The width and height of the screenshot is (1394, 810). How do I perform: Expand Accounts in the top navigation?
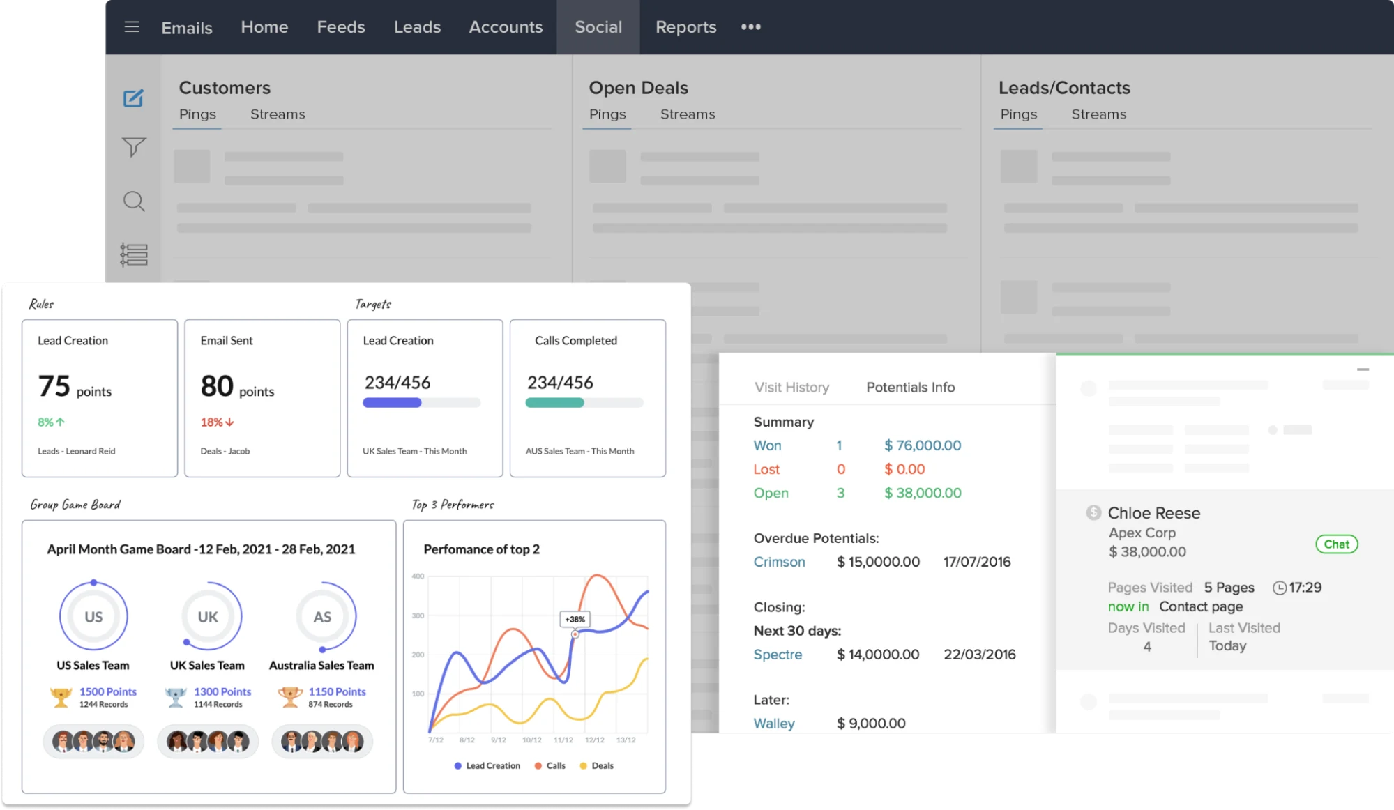pos(506,26)
